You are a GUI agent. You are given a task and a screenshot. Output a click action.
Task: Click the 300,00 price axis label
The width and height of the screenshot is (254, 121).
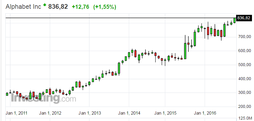[244, 93]
